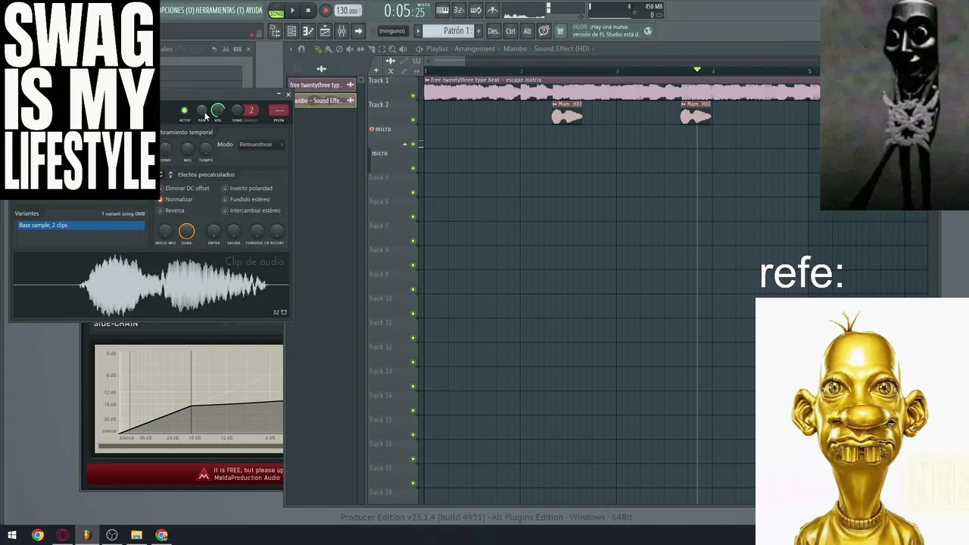
Task: Select 'ambo - Sound Effe..' clip in picker
Action: [324, 101]
